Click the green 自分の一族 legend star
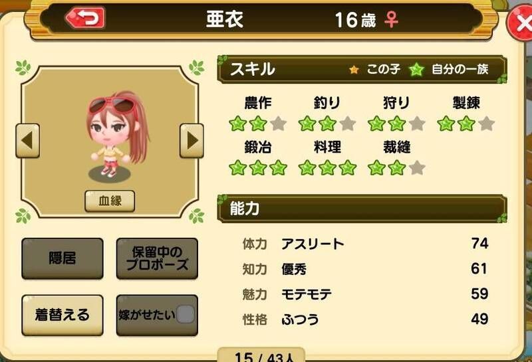This screenshot has width=532, height=362. (x=416, y=70)
